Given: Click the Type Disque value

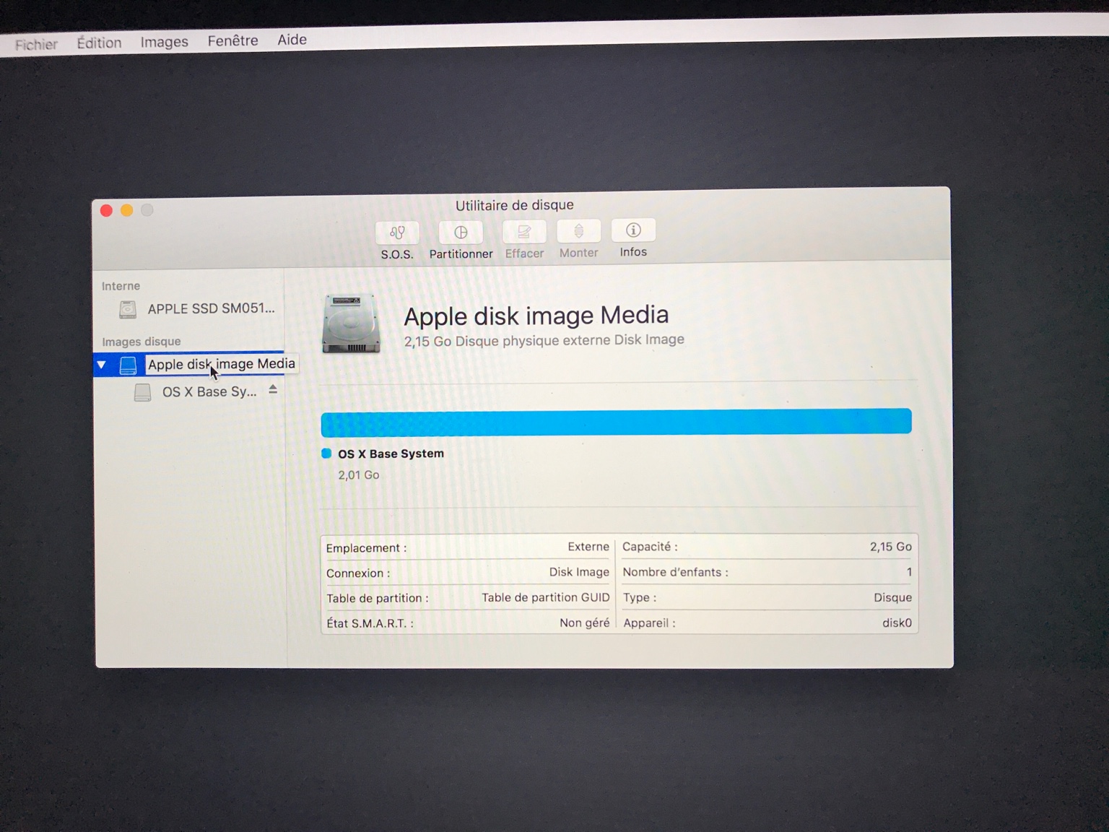Looking at the screenshot, I should pos(892,597).
